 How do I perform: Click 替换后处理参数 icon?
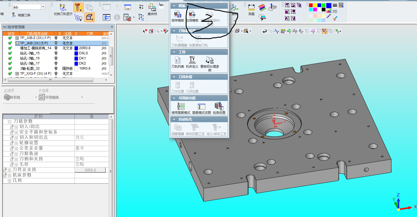[210, 60]
